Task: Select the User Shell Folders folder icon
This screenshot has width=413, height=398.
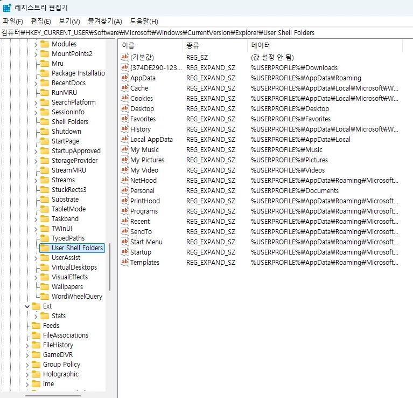Action: (45, 248)
